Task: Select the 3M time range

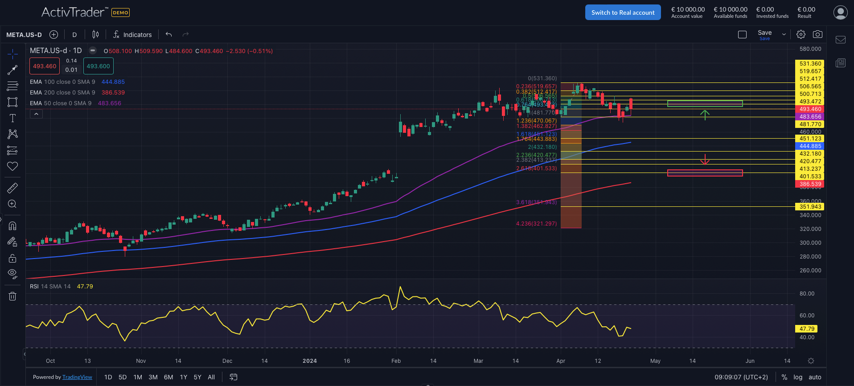Action: click(x=153, y=377)
